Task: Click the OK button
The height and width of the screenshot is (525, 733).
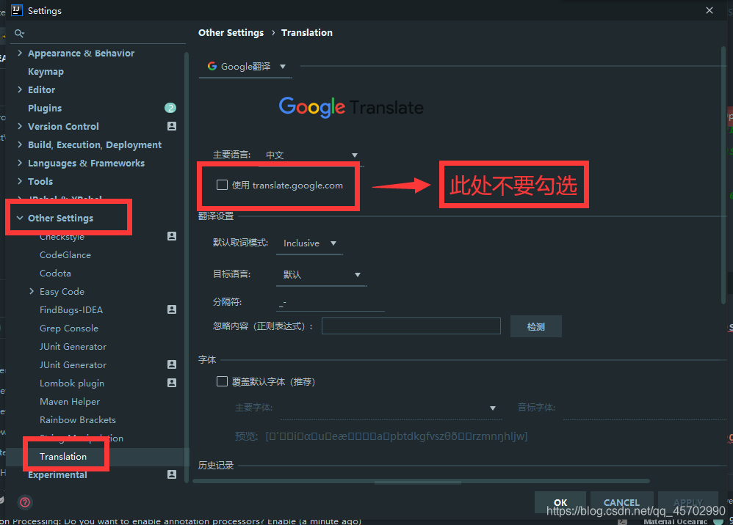Action: 560,502
